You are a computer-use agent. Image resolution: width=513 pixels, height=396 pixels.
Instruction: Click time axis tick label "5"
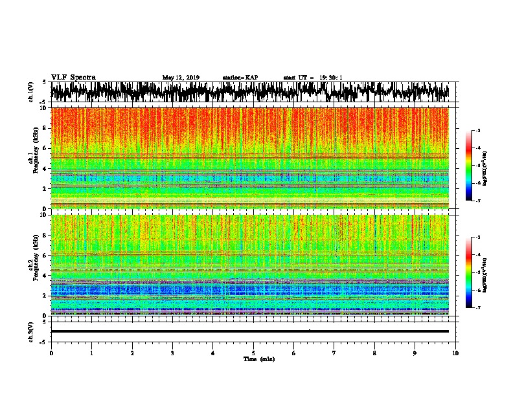pos(253,353)
